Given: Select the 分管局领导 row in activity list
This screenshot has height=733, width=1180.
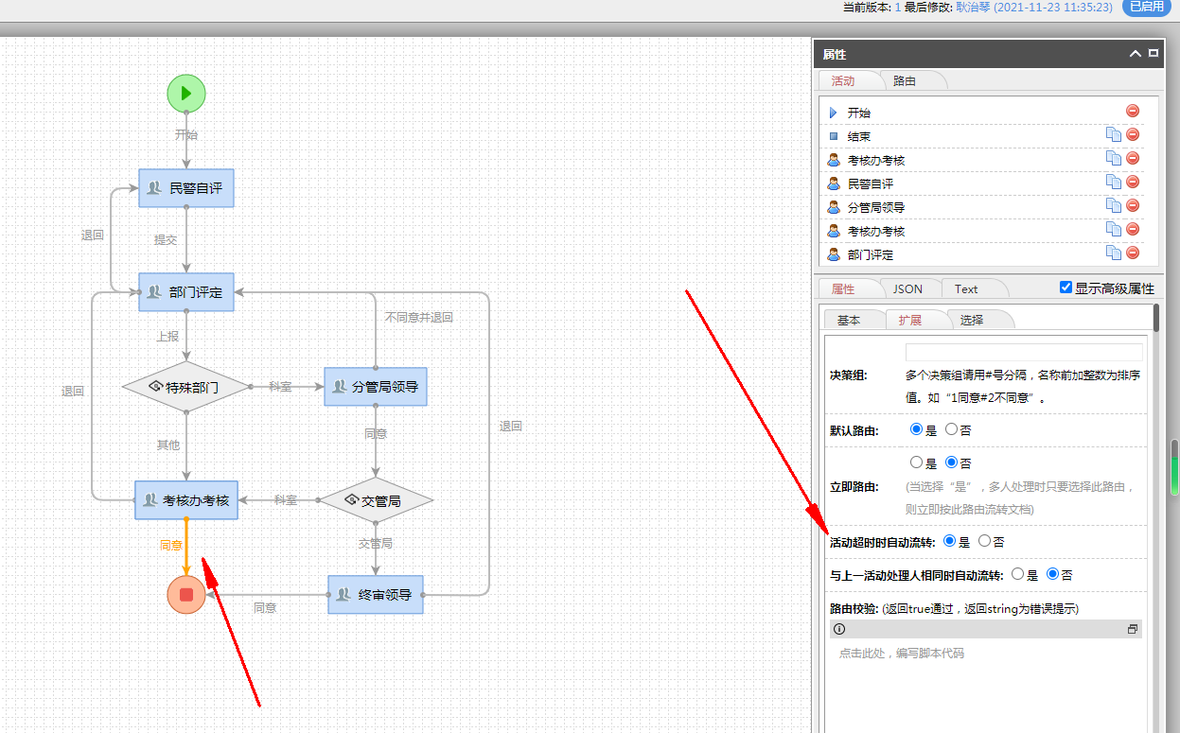Looking at the screenshot, I should tap(982, 207).
